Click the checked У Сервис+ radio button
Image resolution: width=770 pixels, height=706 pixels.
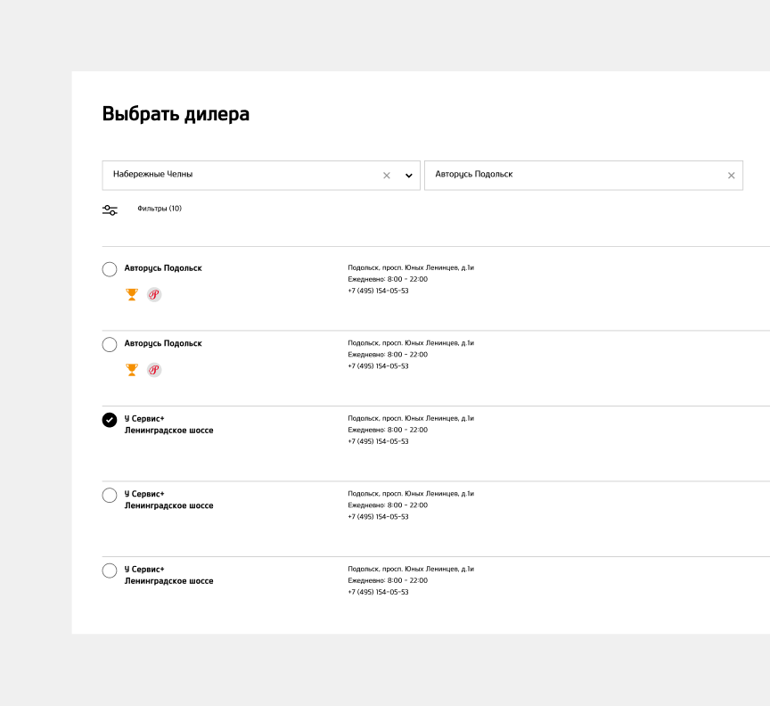point(110,420)
